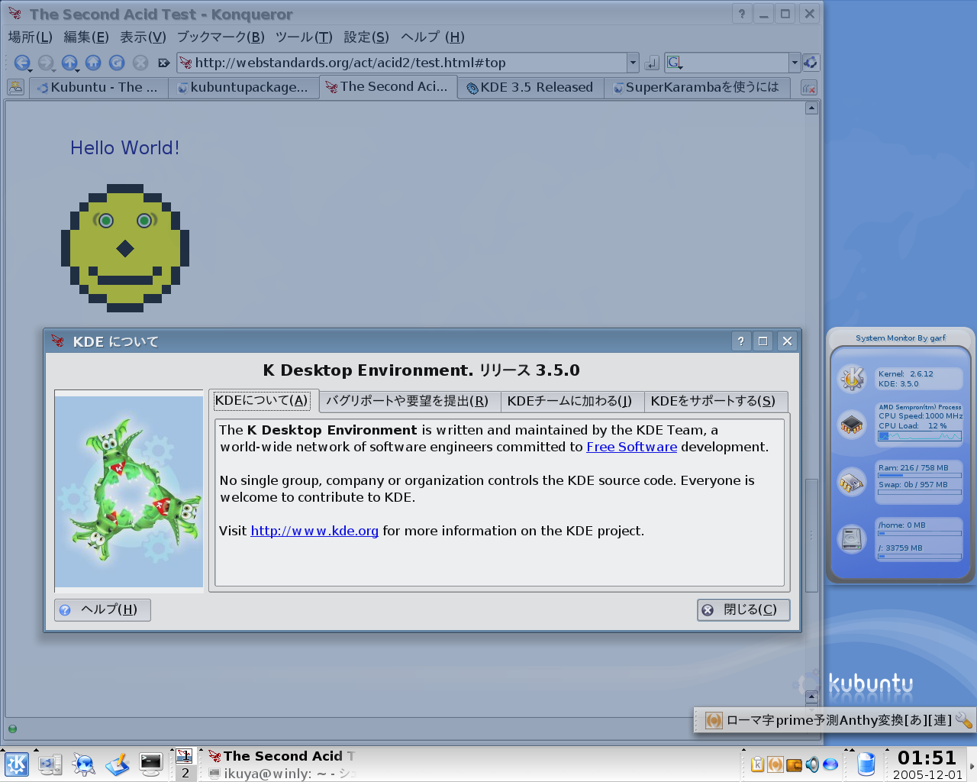
Task: Click the page's vertical scrollbar up arrow
Action: click(x=811, y=108)
